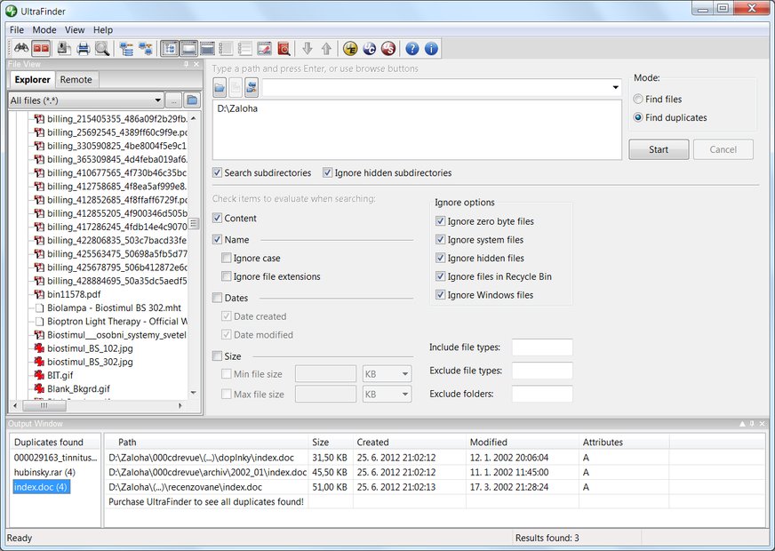
Task: Open Help via blue question mark icon
Action: (x=412, y=49)
